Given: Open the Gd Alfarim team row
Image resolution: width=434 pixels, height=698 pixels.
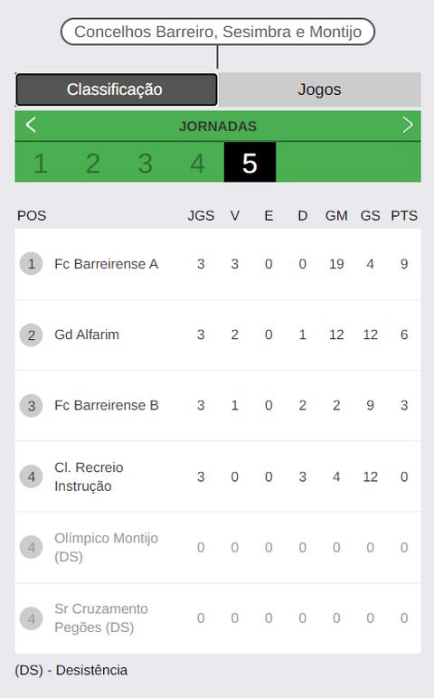Looking at the screenshot, I should 218,335.
